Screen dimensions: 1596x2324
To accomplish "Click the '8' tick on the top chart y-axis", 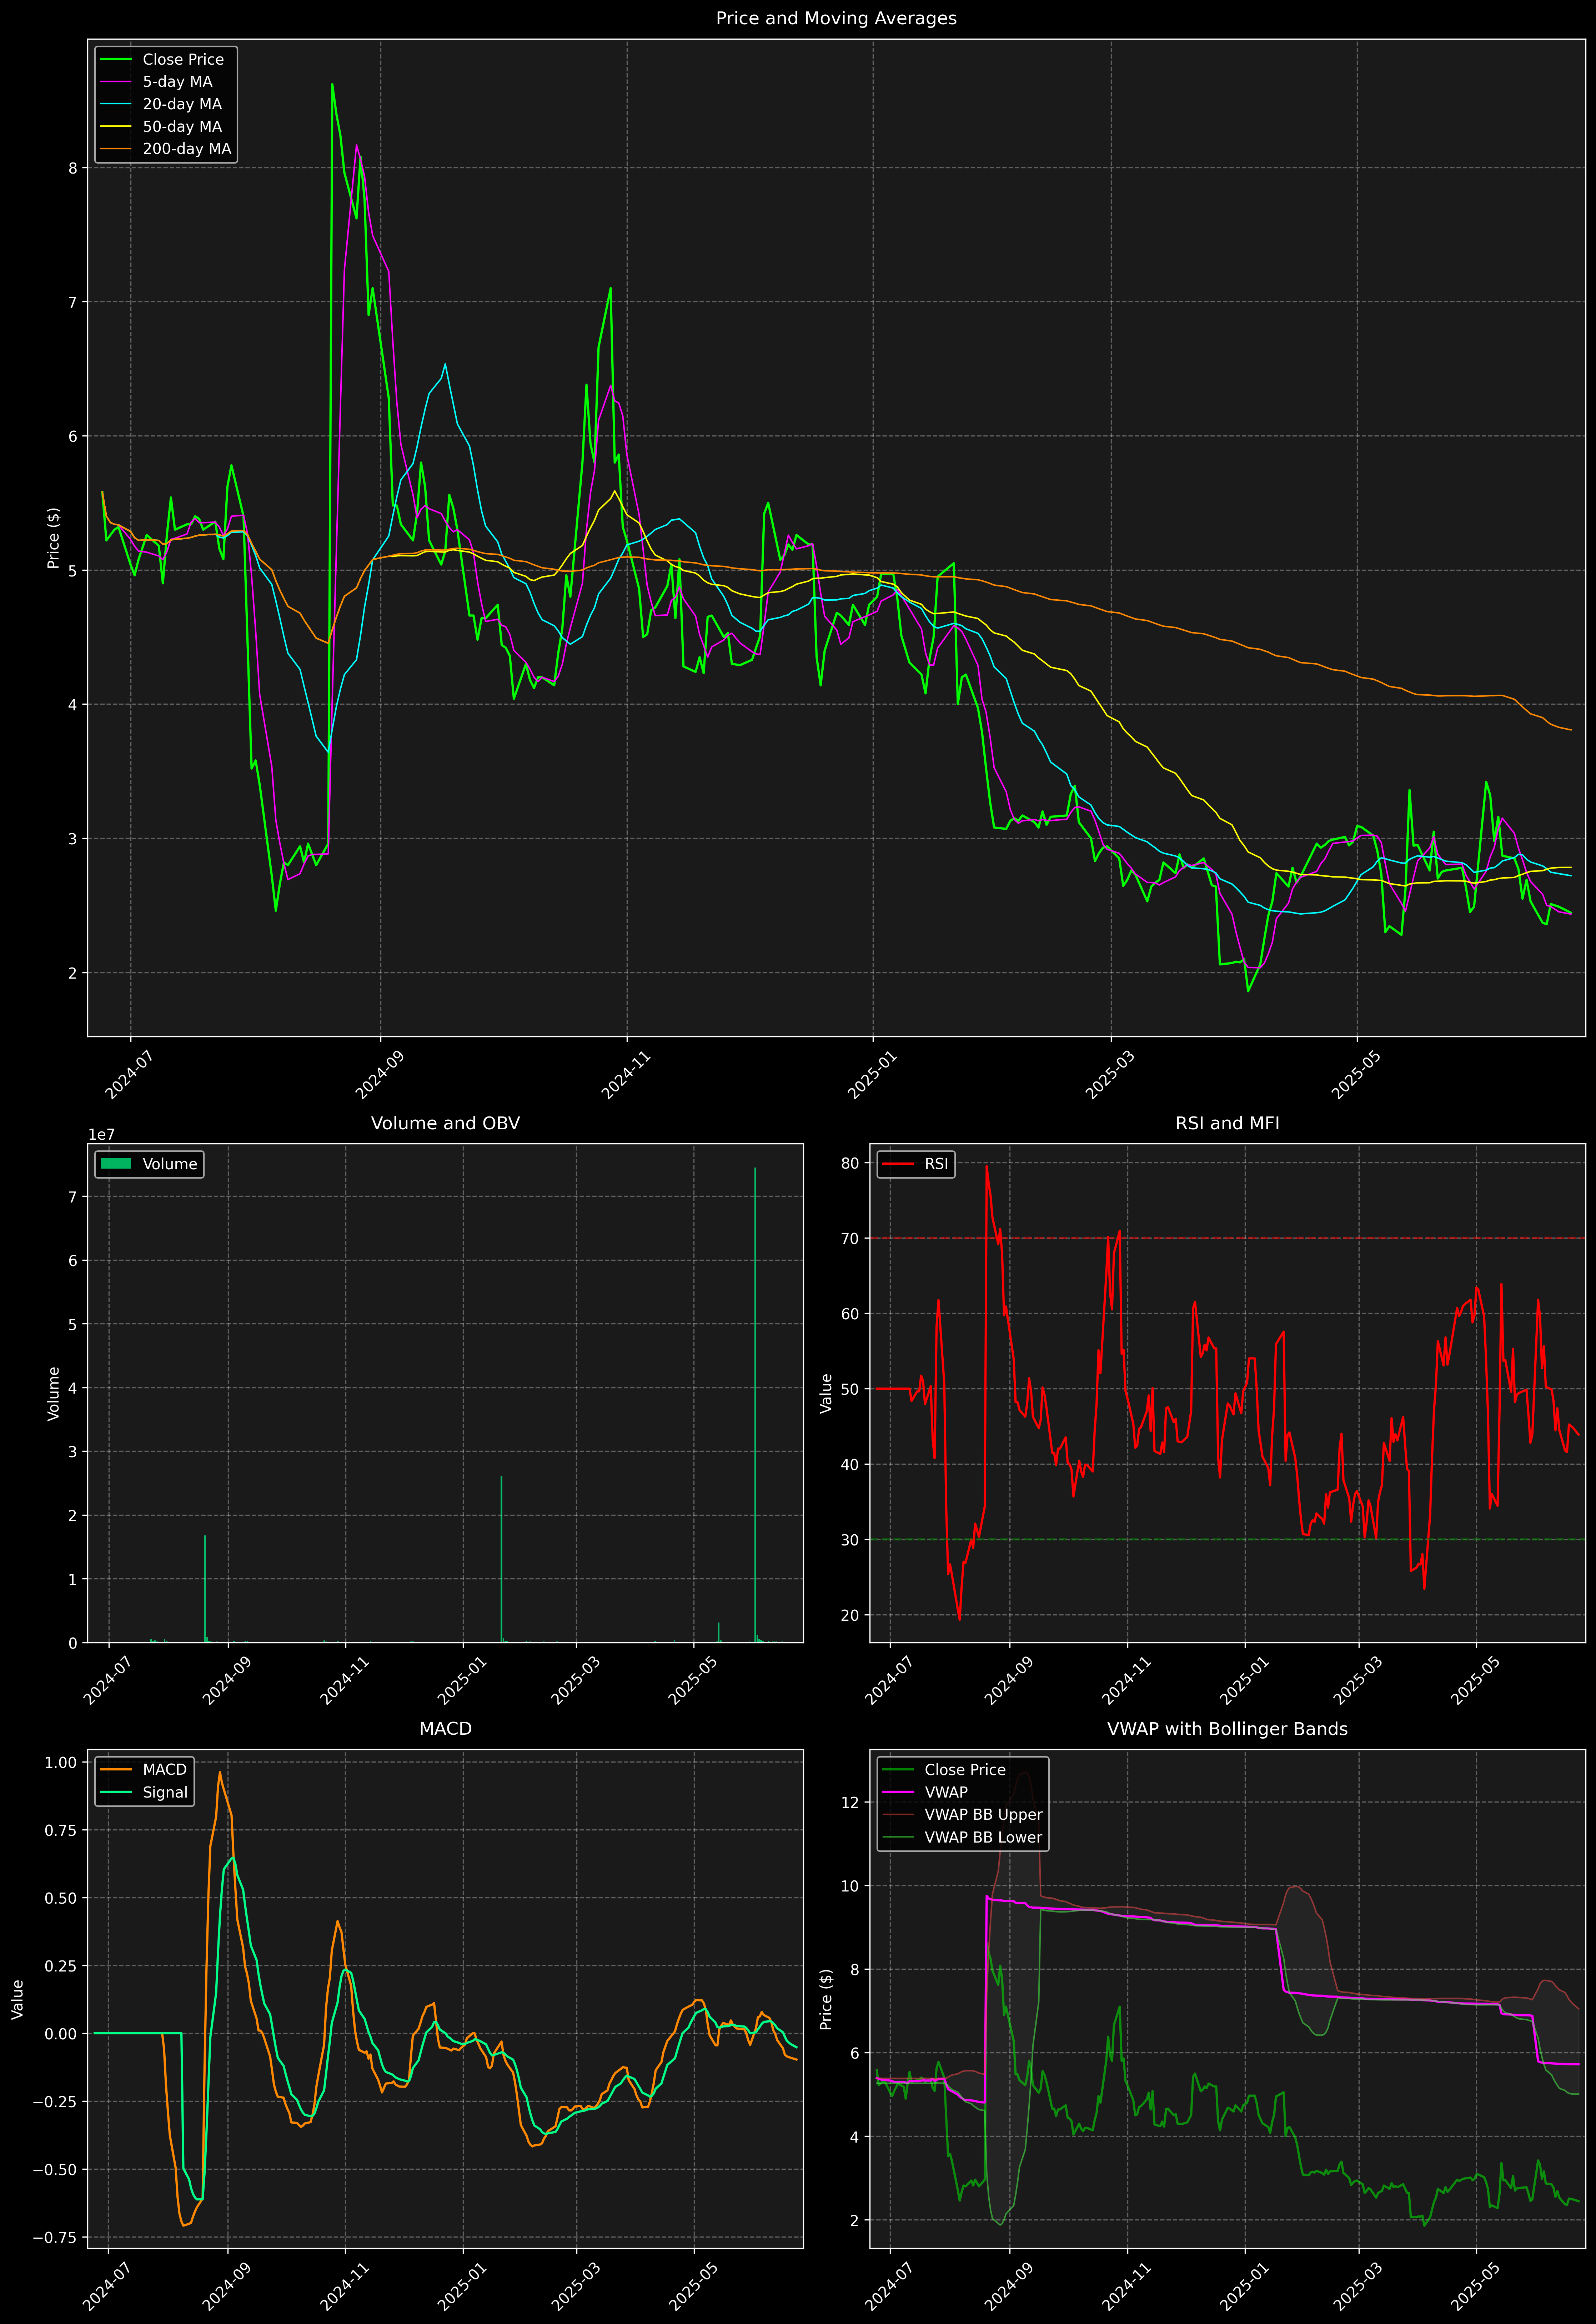I will pyautogui.click(x=72, y=168).
